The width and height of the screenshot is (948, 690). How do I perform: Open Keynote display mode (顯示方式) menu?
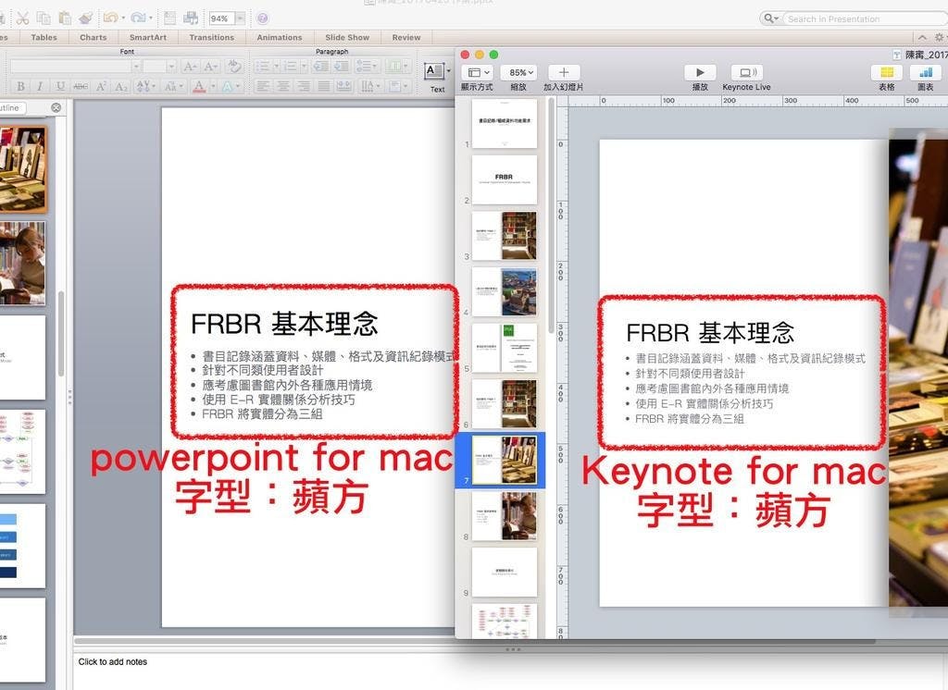(x=478, y=72)
